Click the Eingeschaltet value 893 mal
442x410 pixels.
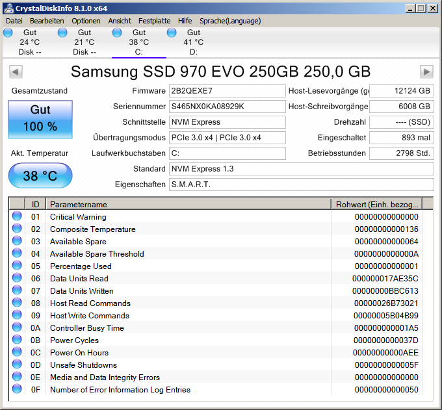pyautogui.click(x=402, y=138)
